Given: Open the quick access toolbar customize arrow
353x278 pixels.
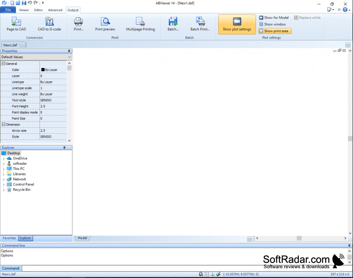Looking at the screenshot, I should click(x=43, y=3).
